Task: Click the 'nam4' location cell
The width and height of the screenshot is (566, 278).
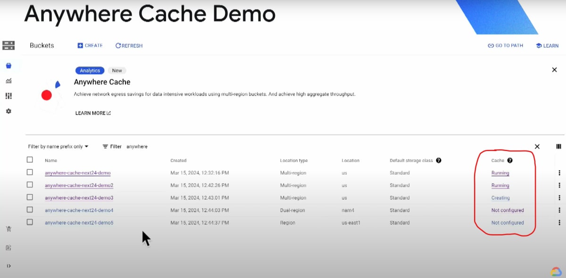Action: pos(348,211)
